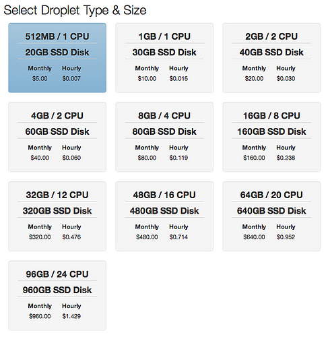This screenshot has height=337, width=328.
Task: Pick the 2GB / 2 CPU droplet
Action: tap(271, 58)
